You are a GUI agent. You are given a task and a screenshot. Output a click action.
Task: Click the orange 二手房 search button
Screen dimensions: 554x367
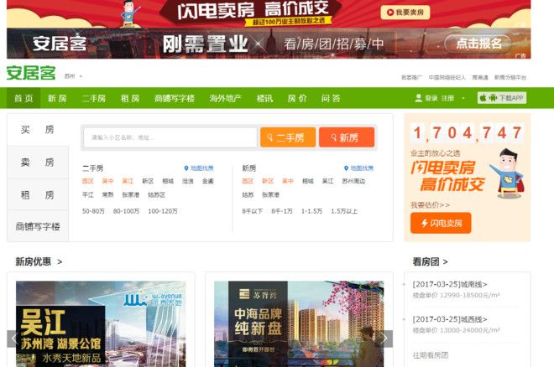[288, 137]
